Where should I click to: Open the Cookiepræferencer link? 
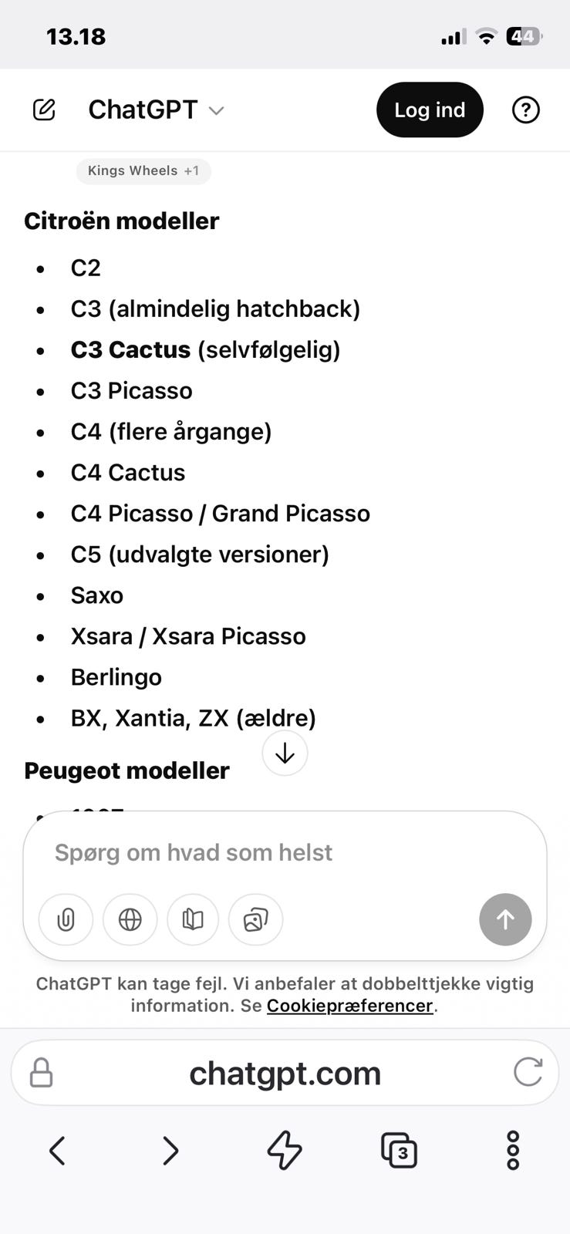coord(349,1006)
